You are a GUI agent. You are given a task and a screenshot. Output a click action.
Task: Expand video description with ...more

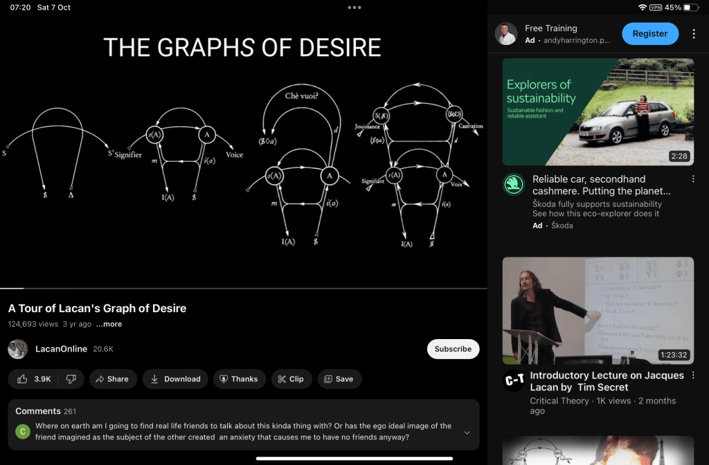click(109, 324)
